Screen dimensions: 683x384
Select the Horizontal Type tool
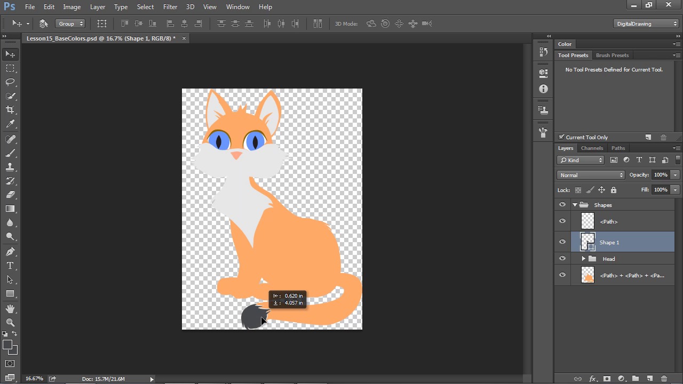point(10,266)
